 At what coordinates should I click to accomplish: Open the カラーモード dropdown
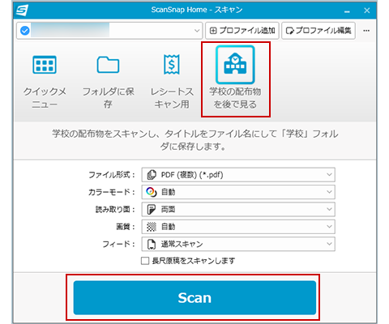(x=238, y=192)
